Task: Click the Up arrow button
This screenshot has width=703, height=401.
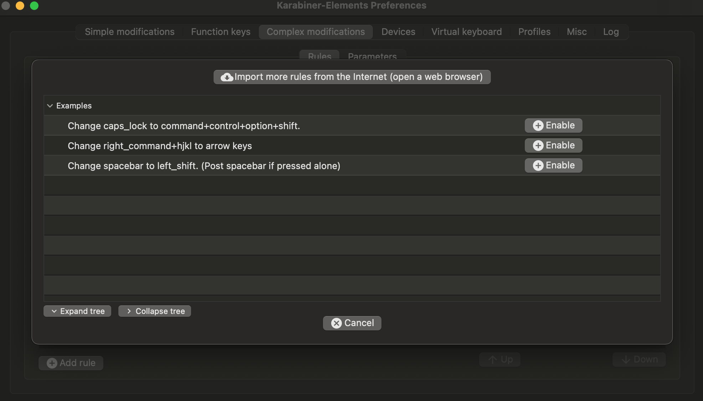Action: [500, 360]
